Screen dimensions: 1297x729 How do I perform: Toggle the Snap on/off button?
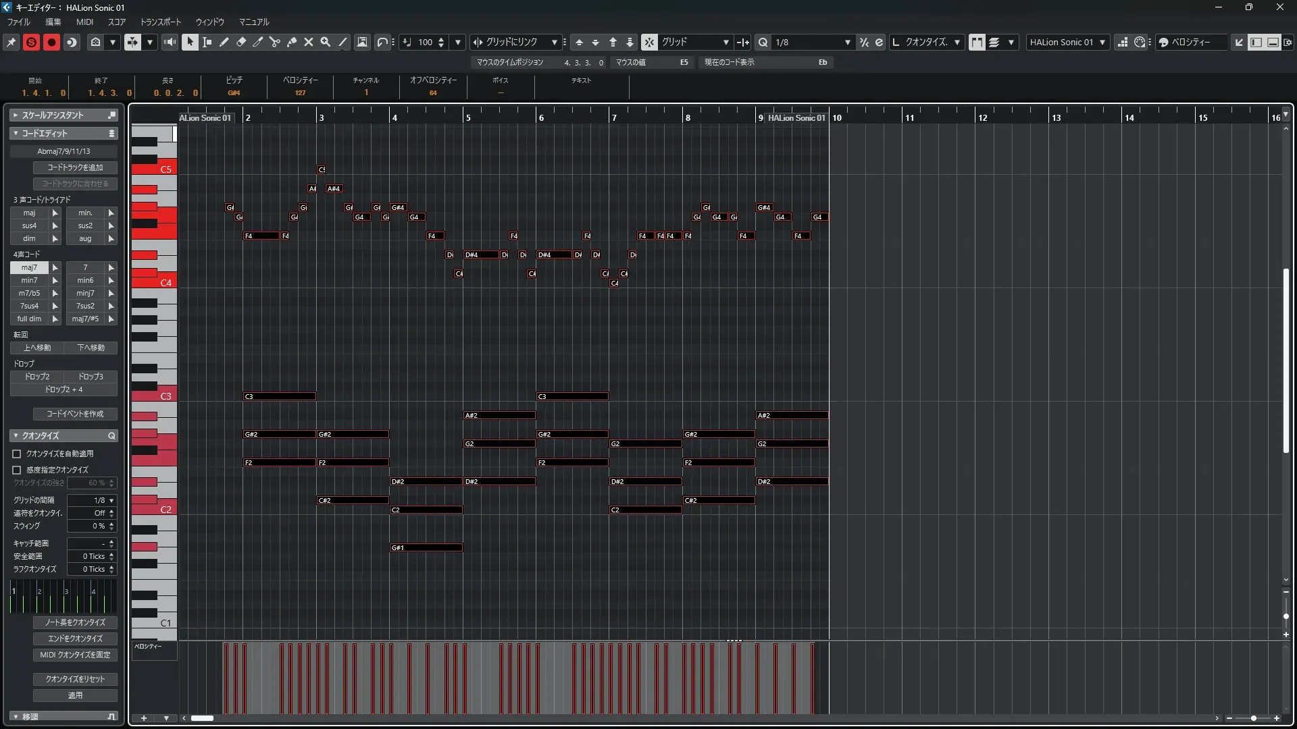648,42
